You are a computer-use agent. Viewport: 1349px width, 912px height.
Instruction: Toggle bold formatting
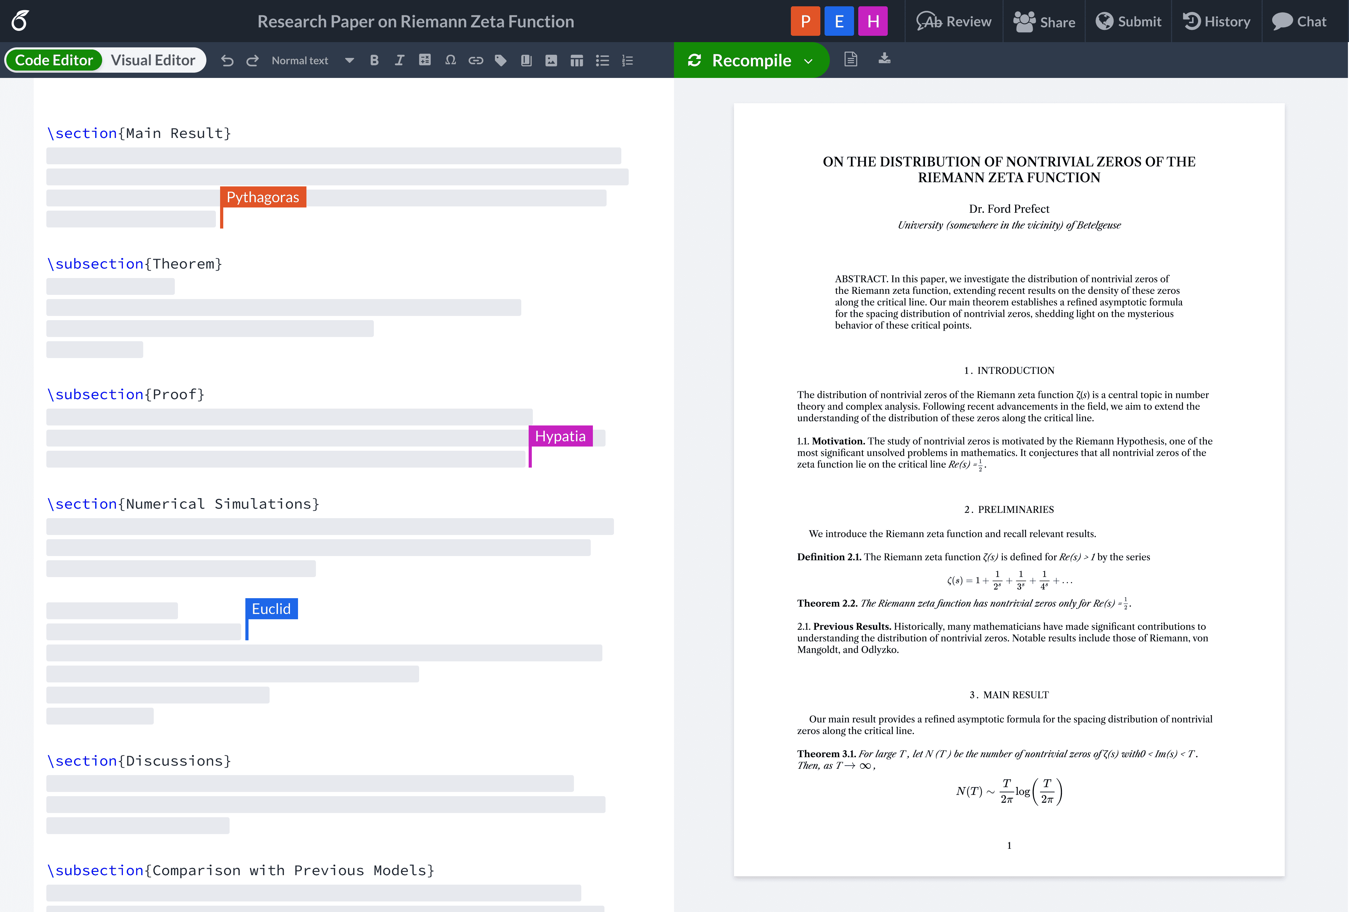[x=375, y=60]
